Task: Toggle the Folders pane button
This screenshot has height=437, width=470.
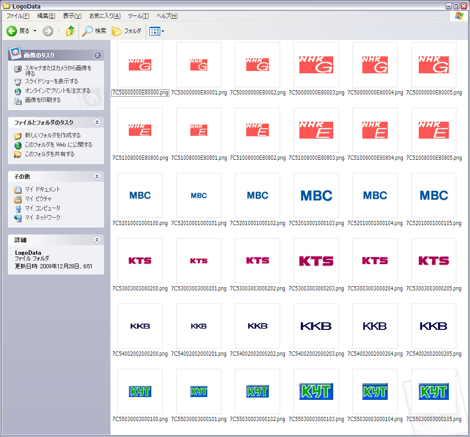Action: pos(126,31)
